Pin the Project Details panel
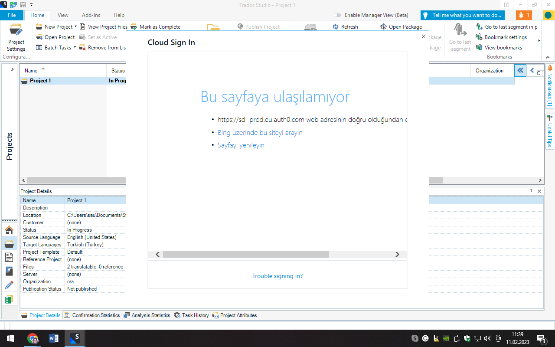This screenshot has width=555, height=347. click(x=531, y=191)
